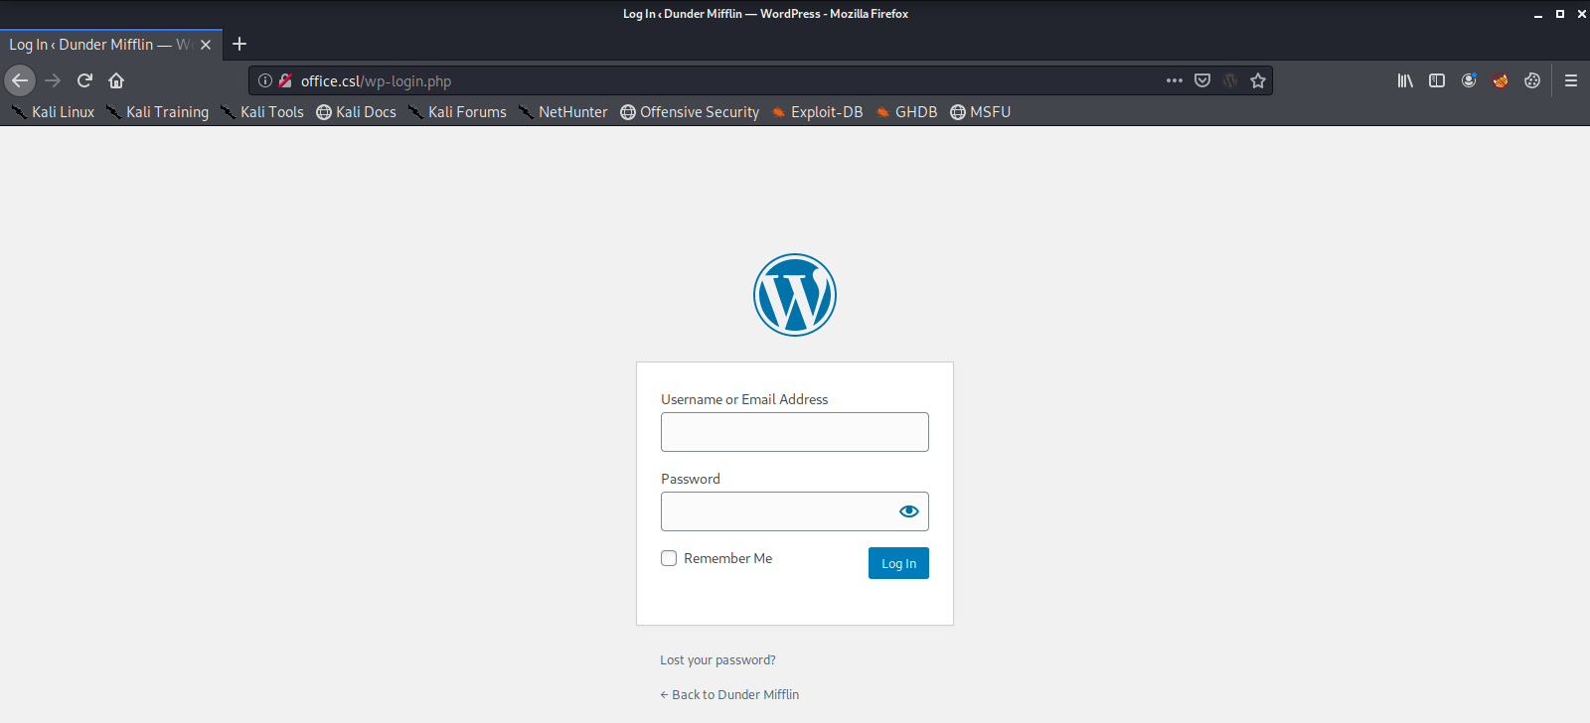
Task: Select the Log In Dunder Mifflin tab
Action: tap(111, 45)
